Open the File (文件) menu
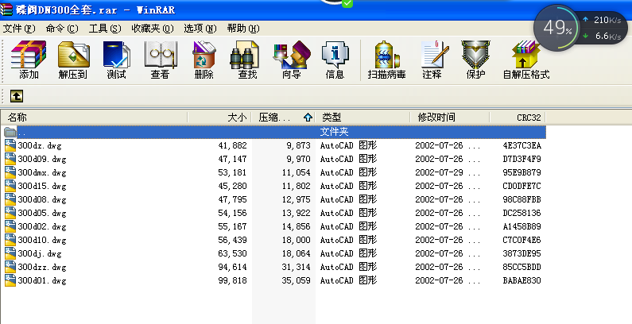Screen dimensions: 632x324 [19, 29]
